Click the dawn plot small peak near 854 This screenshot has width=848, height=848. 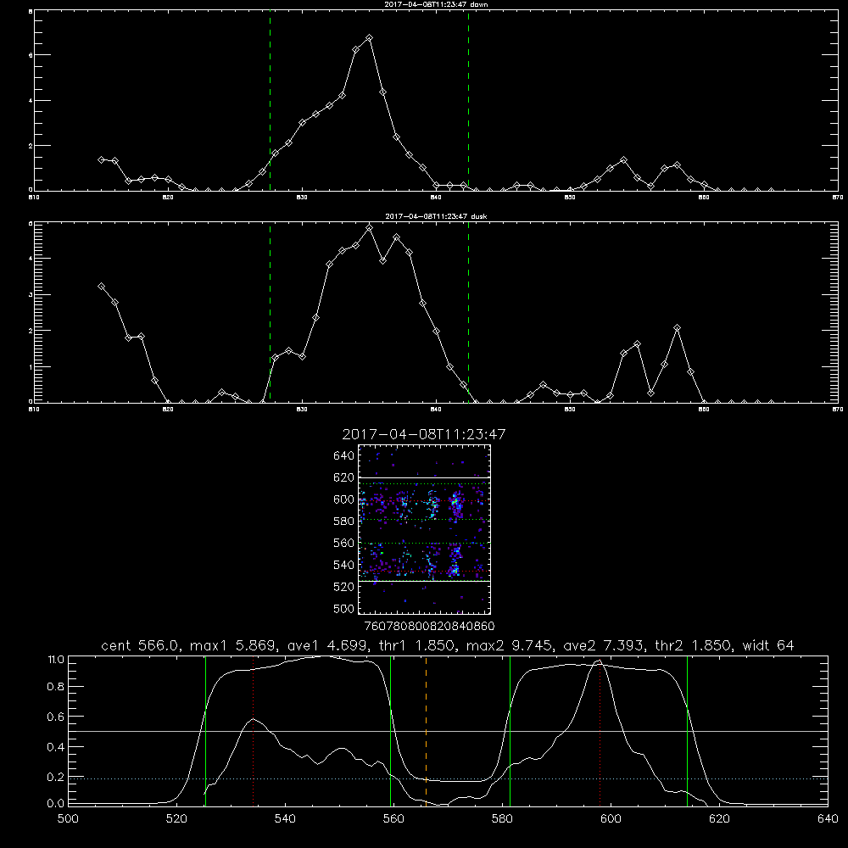(623, 160)
